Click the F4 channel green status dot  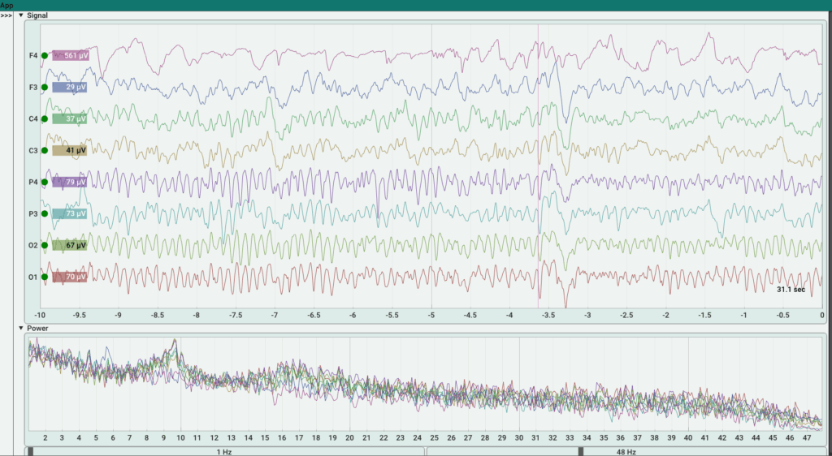pyautogui.click(x=45, y=56)
